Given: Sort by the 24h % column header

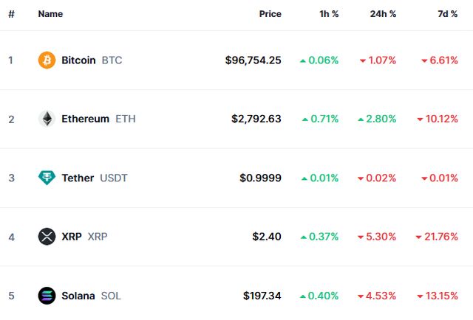Looking at the screenshot, I should [x=383, y=14].
